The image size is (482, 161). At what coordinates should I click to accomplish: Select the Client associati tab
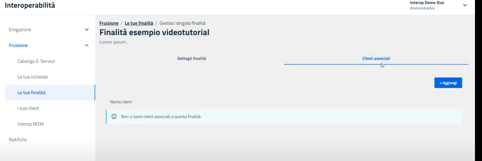tap(376, 58)
